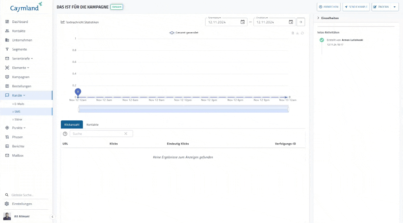Open the Enddatum calendar picker
The width and height of the screenshot is (403, 223).
[291, 22]
